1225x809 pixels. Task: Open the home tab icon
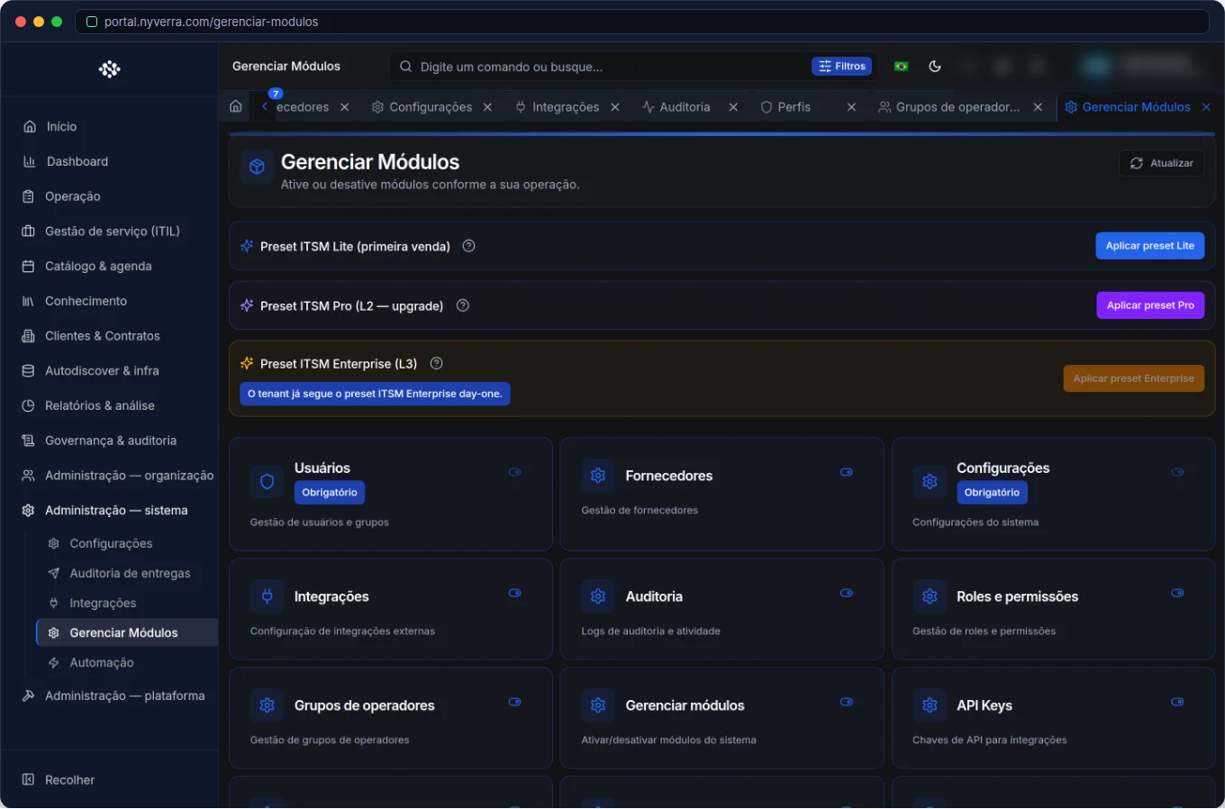coord(236,106)
